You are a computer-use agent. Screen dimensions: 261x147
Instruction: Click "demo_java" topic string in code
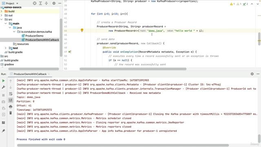pyautogui.click(x=156, y=31)
